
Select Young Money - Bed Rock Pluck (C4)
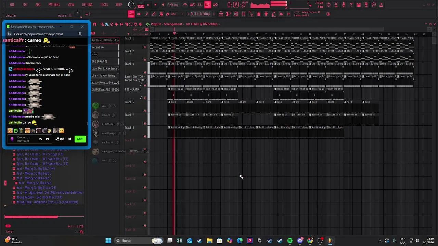39,197
